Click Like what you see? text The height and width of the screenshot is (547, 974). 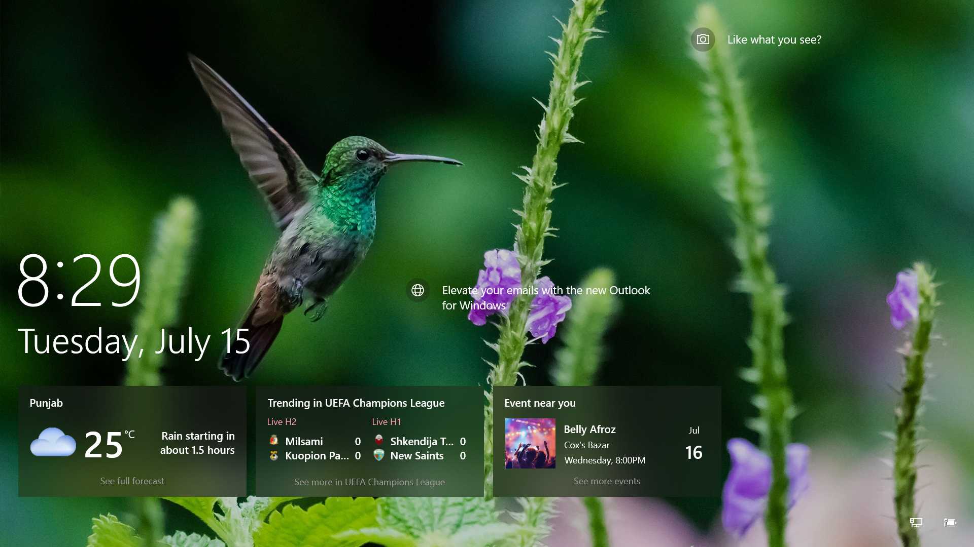tap(774, 40)
